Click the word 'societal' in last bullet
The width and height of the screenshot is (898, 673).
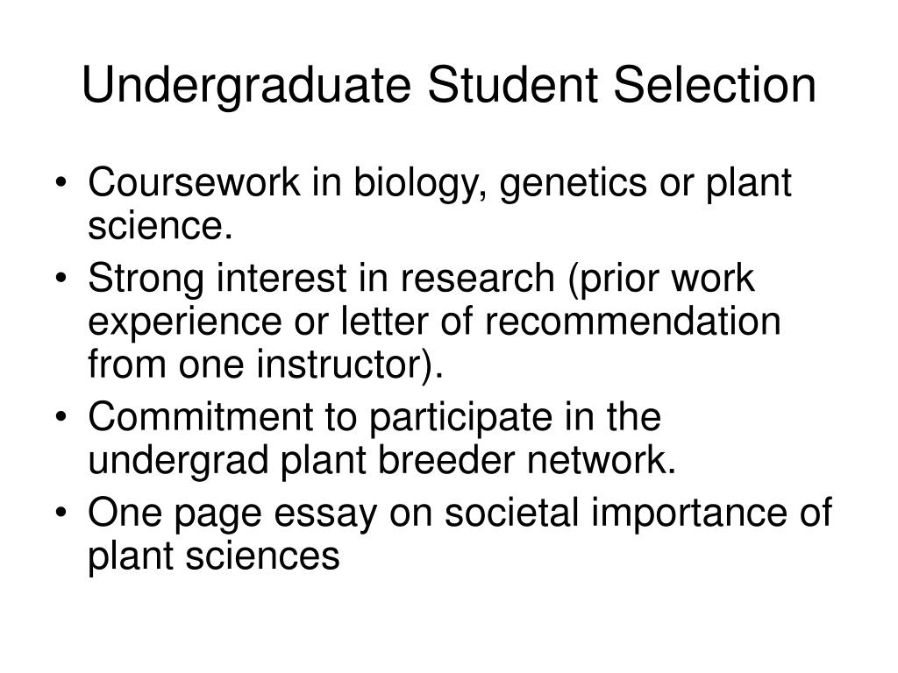coord(512,512)
